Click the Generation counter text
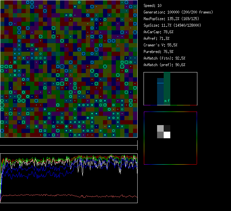 click(x=178, y=12)
